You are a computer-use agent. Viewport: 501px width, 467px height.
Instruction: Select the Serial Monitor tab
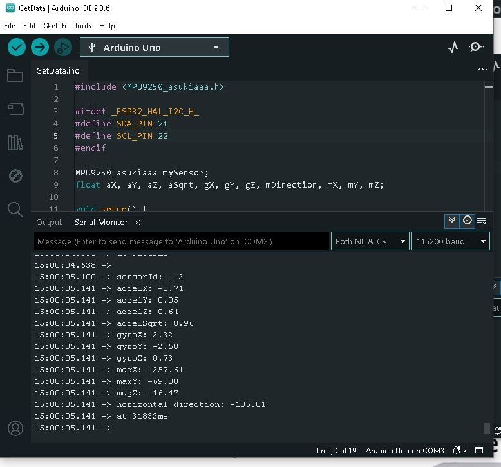pyautogui.click(x=101, y=223)
